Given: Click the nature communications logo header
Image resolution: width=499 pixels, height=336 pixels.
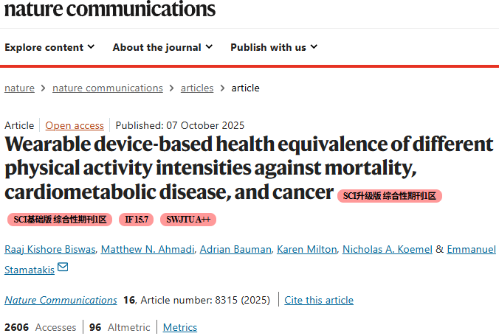Looking at the screenshot, I should pyautogui.click(x=108, y=10).
